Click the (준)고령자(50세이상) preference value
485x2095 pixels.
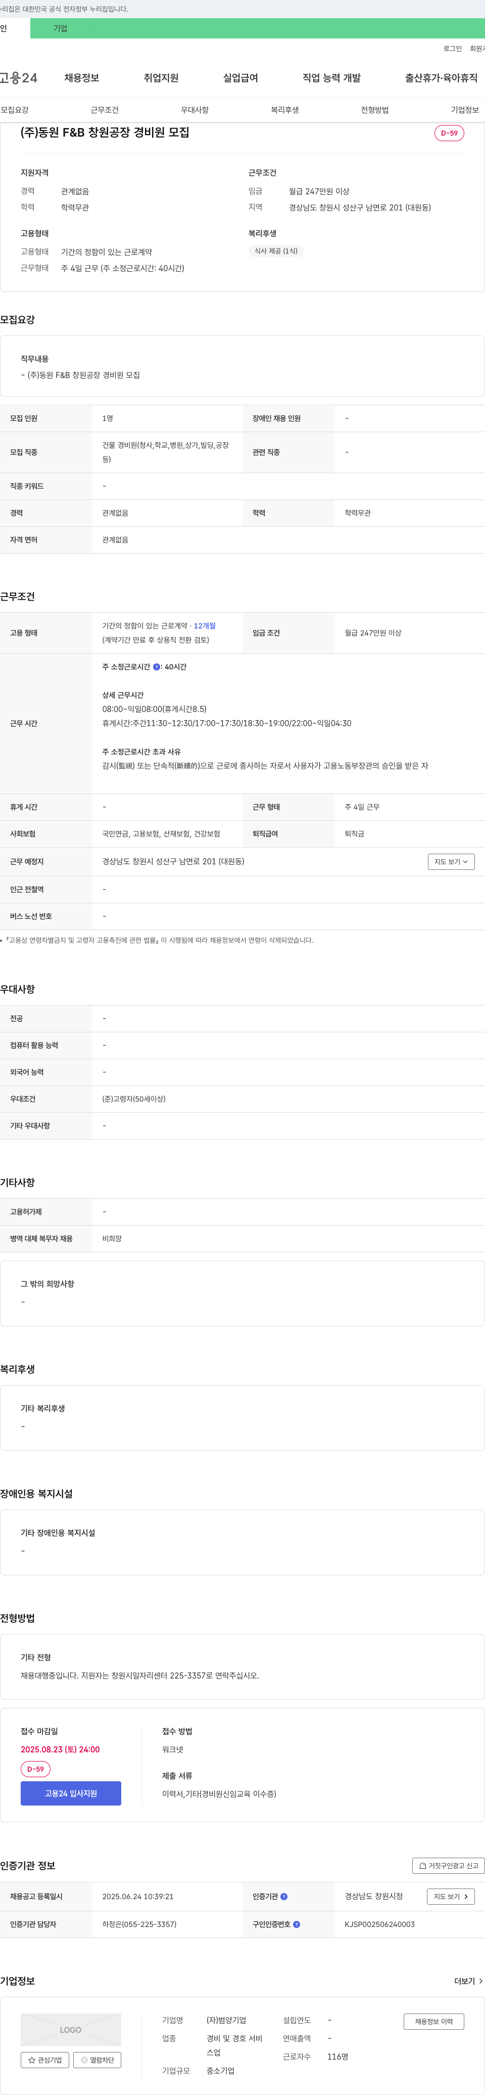(x=134, y=1100)
